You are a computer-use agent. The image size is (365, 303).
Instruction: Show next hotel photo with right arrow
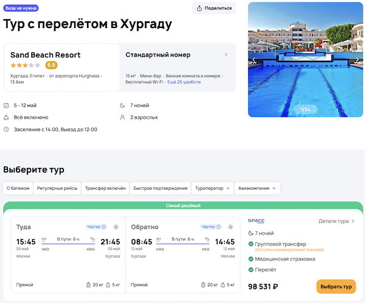tap(356, 60)
